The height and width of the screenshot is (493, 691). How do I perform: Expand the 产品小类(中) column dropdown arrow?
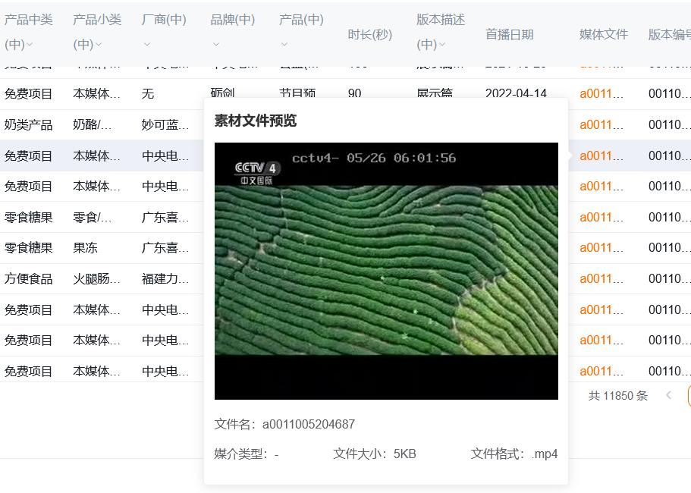pyautogui.click(x=98, y=45)
